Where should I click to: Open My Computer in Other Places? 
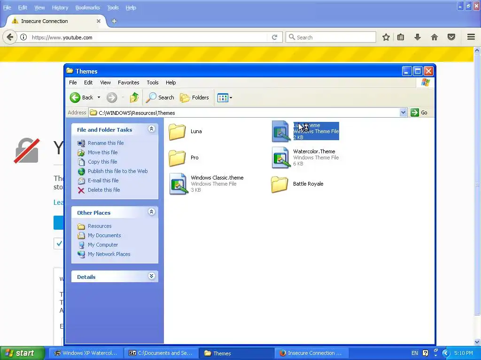click(103, 245)
